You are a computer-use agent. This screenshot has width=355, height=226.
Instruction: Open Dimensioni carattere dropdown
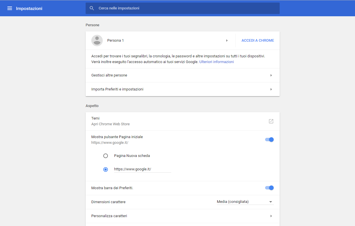click(x=245, y=202)
